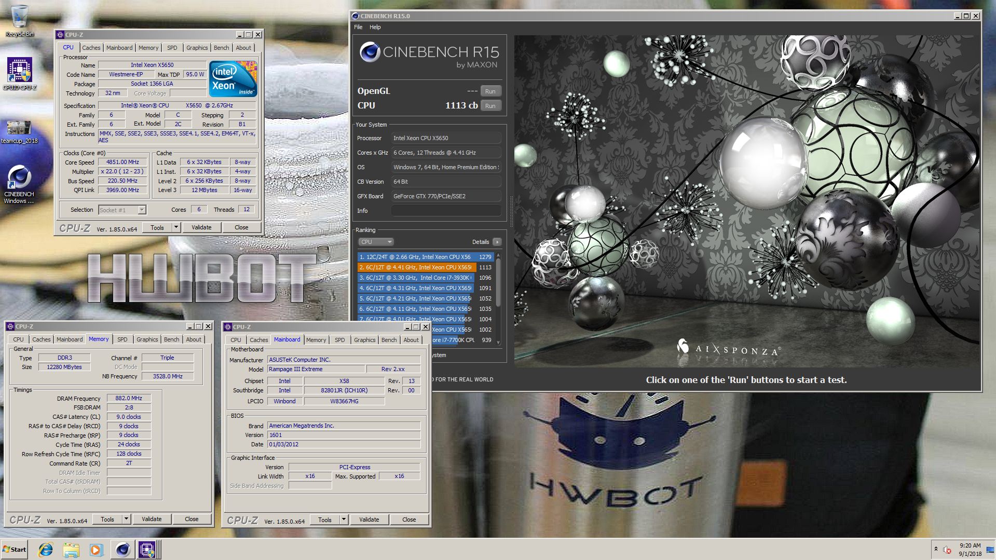The width and height of the screenshot is (996, 560).
Task: Click Validate in Mainboard CPU-Z window
Action: click(369, 520)
